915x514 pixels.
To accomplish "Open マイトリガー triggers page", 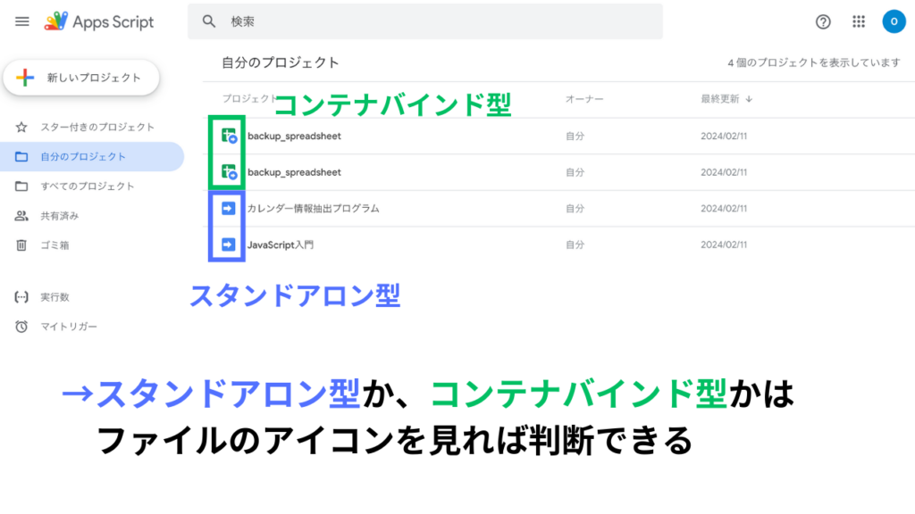I will (68, 327).
